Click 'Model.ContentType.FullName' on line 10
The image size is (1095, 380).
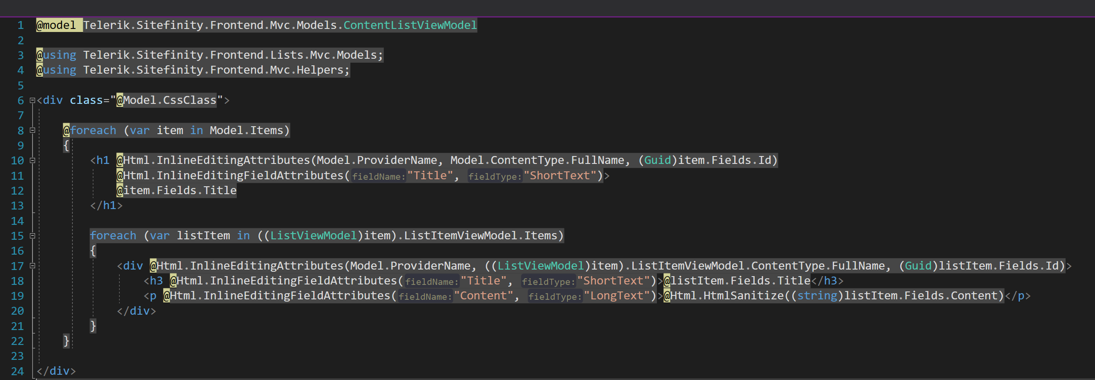click(x=537, y=160)
